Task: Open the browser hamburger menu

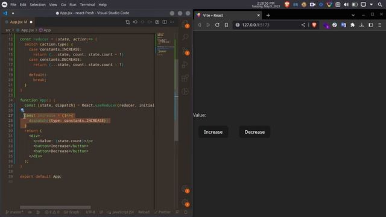Action: (380, 25)
